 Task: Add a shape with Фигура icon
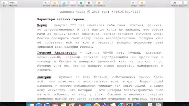(81, 3)
